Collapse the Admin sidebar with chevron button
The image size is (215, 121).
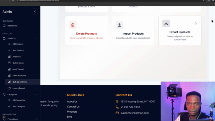point(35,12)
